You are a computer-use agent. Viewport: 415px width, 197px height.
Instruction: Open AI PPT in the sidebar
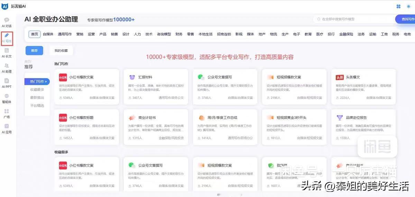click(x=7, y=83)
